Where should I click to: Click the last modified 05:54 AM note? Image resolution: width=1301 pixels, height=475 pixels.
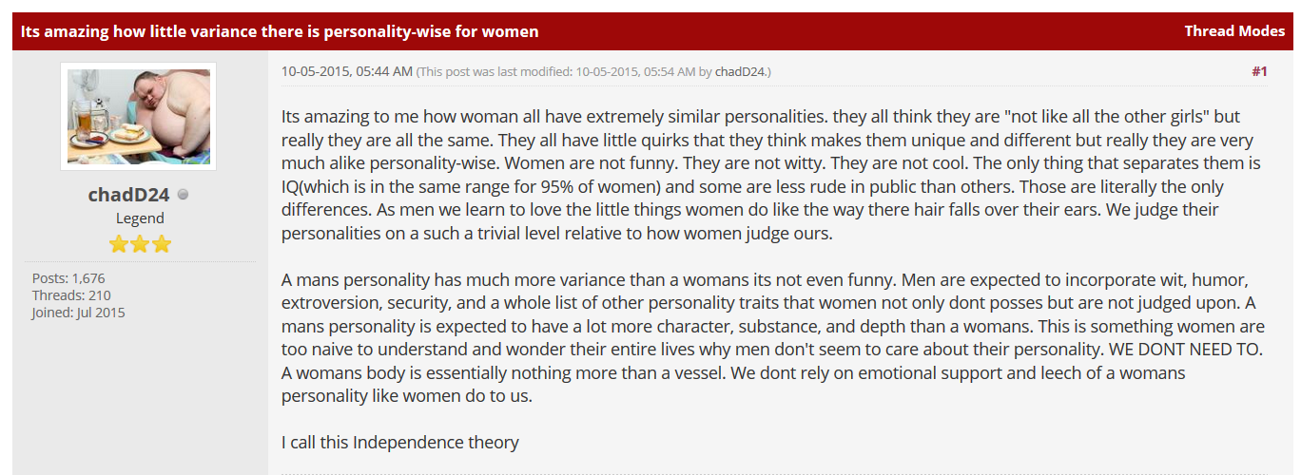point(594,71)
